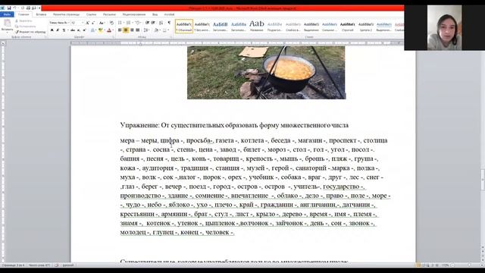Switch to the Вставка (Insert) tab
This screenshot has height=273, width=485.
tap(41, 14)
